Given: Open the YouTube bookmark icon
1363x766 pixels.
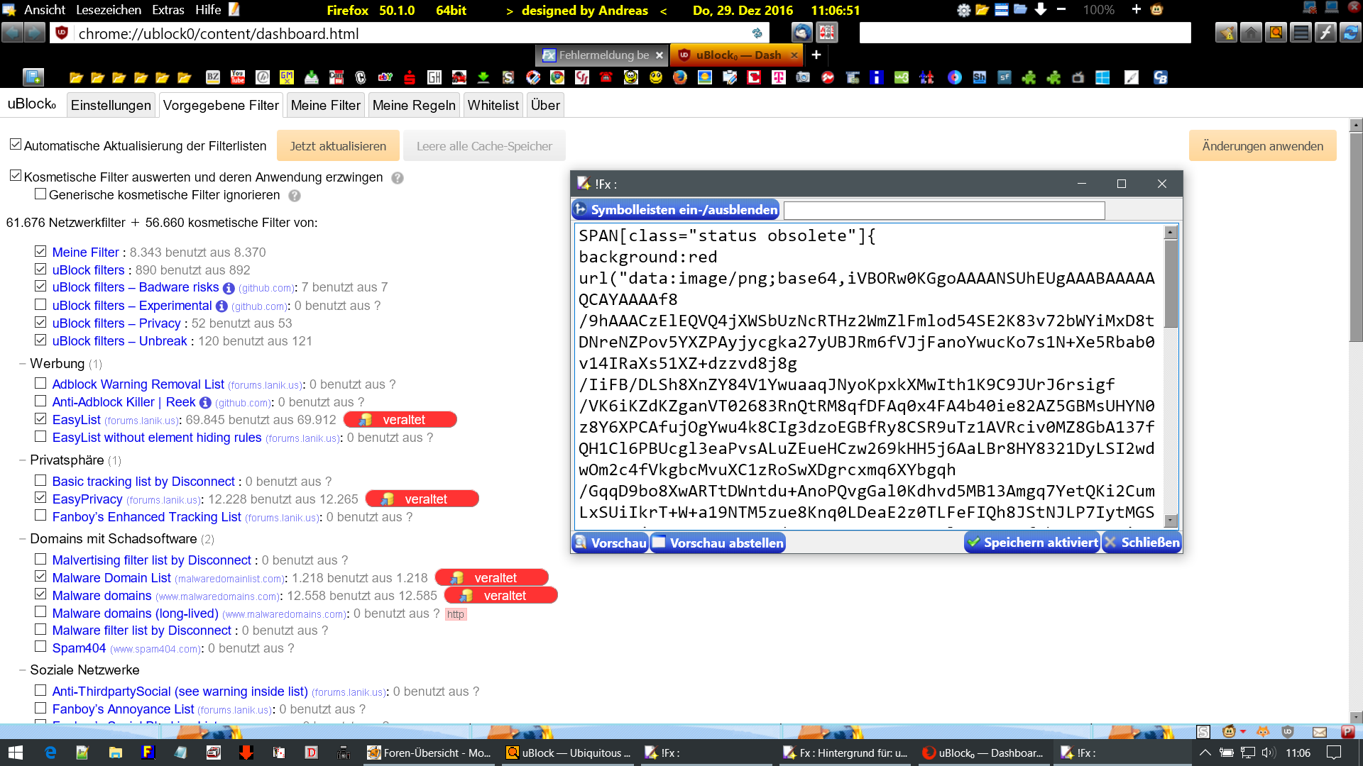Looking at the screenshot, I should point(238,77).
